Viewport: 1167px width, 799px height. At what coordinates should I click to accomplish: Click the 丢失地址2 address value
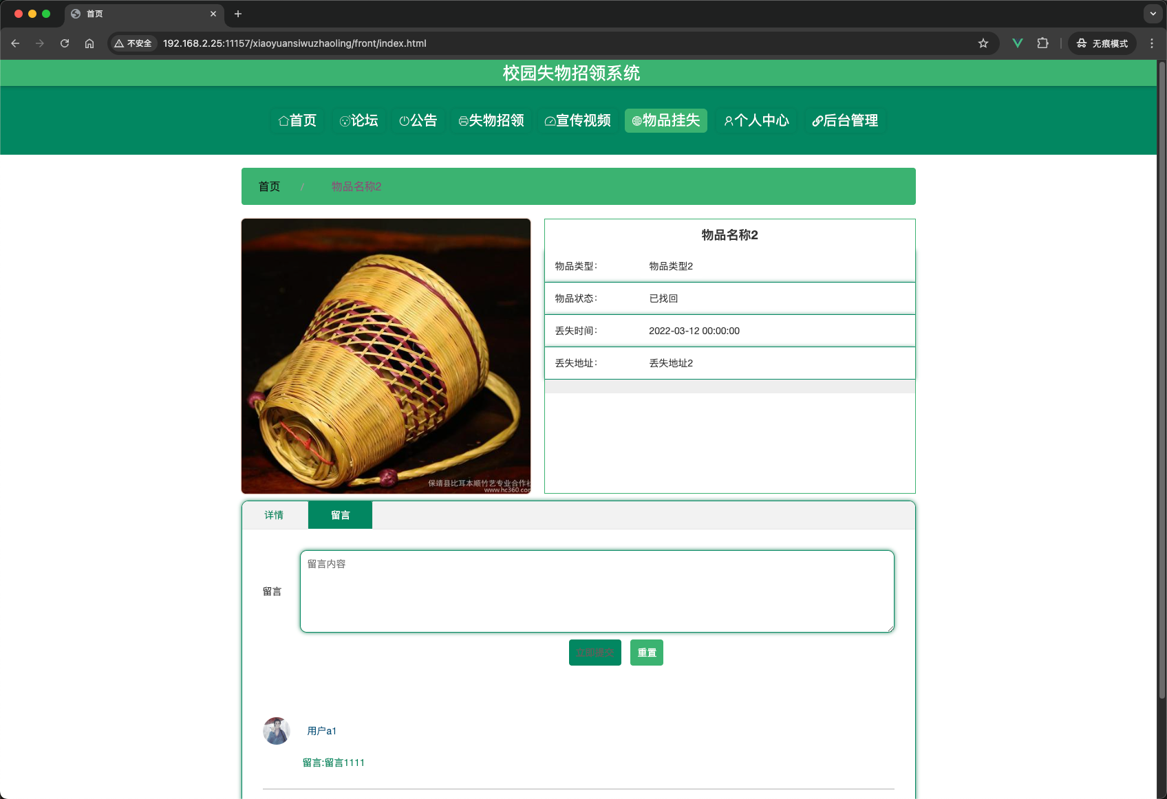point(671,363)
